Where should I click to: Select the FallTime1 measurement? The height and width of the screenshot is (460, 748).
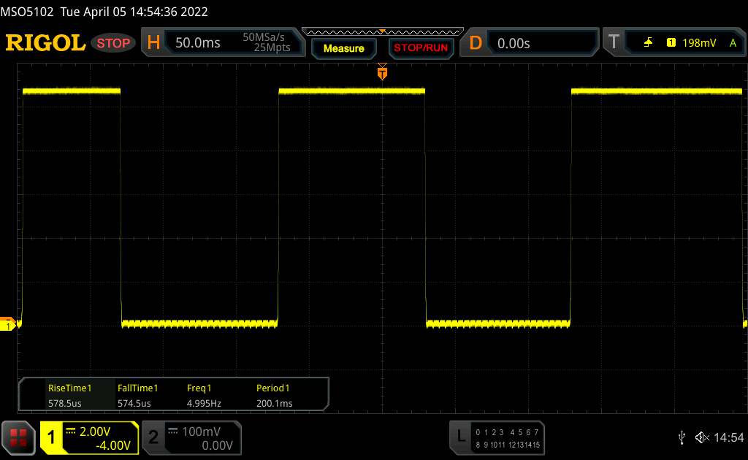(137, 388)
